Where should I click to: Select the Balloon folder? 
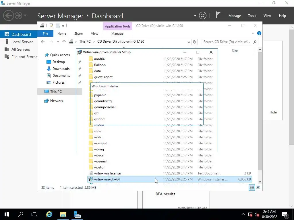[100, 65]
